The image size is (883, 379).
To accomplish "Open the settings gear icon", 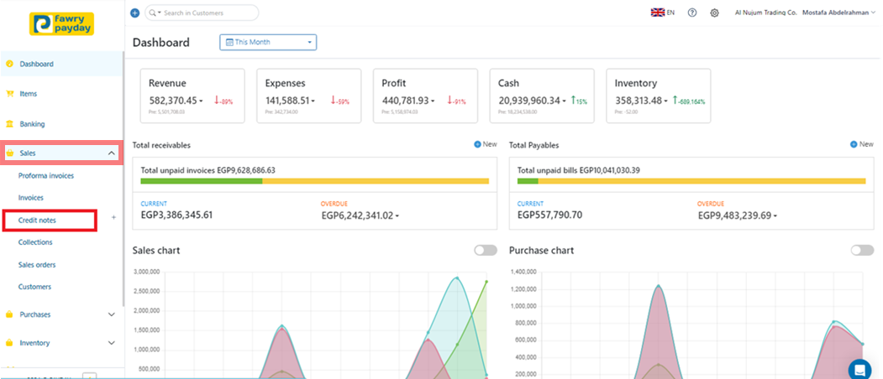I will click(x=715, y=13).
